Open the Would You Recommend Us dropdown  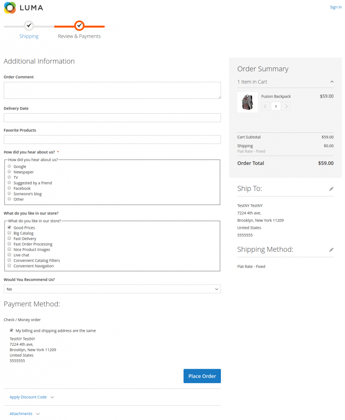tap(112, 289)
